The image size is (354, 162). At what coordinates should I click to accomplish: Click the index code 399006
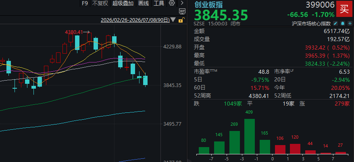point(320,4)
